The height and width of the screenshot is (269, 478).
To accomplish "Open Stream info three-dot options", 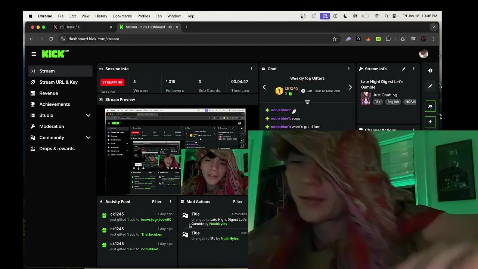I will tap(413, 69).
